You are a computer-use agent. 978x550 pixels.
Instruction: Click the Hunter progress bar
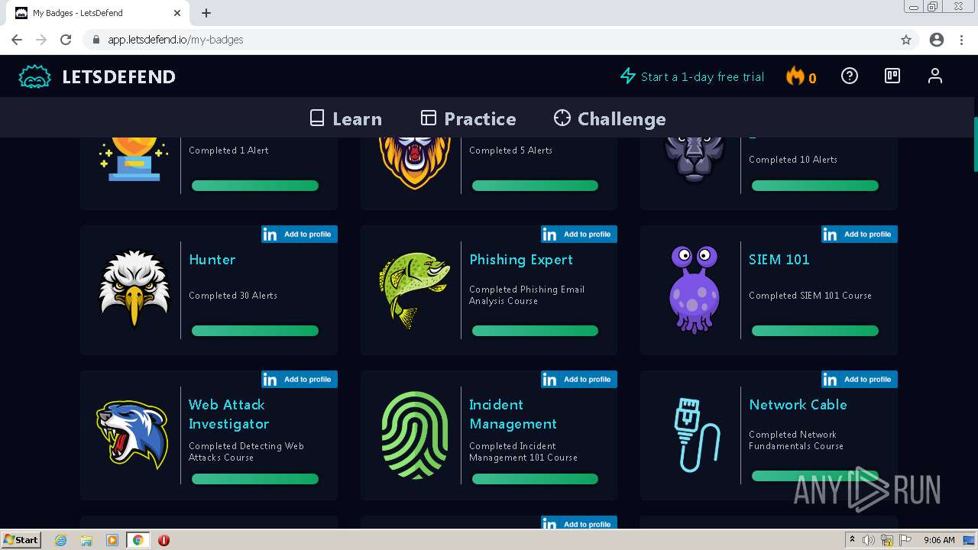click(x=255, y=331)
